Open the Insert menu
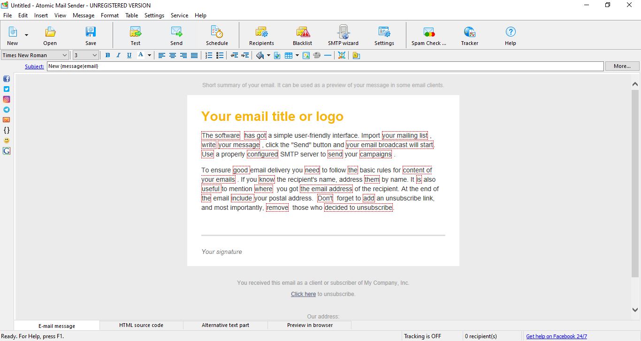The width and height of the screenshot is (641, 341). coord(41,15)
